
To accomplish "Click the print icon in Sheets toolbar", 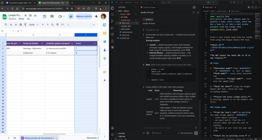I will pyautogui.click(x=20, y=25).
